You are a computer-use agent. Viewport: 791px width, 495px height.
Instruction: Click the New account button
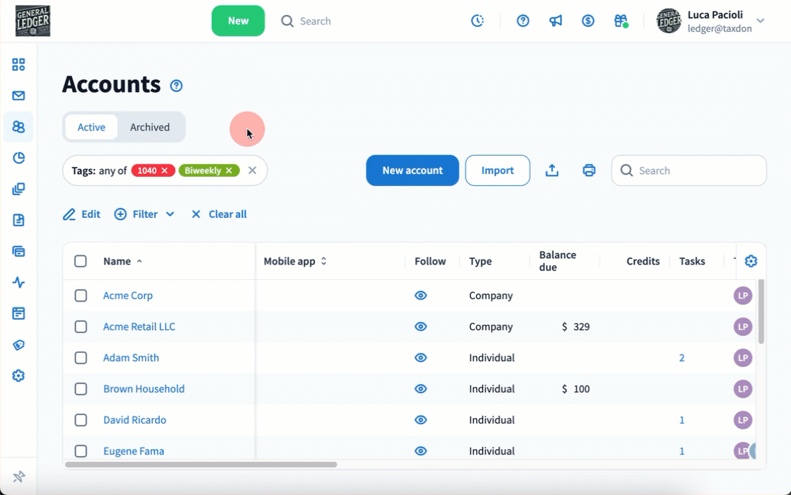coord(412,170)
